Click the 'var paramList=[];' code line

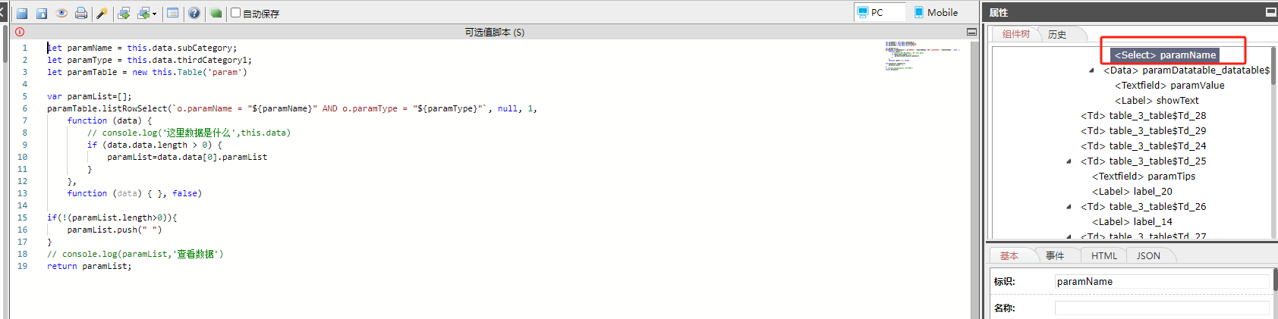pyautogui.click(x=89, y=96)
